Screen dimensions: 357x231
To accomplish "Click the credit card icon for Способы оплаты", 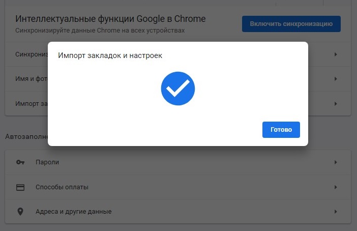I will [20, 187].
